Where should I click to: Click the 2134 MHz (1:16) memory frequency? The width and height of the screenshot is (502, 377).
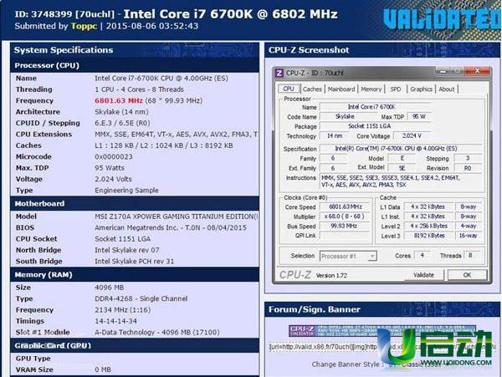tap(122, 310)
